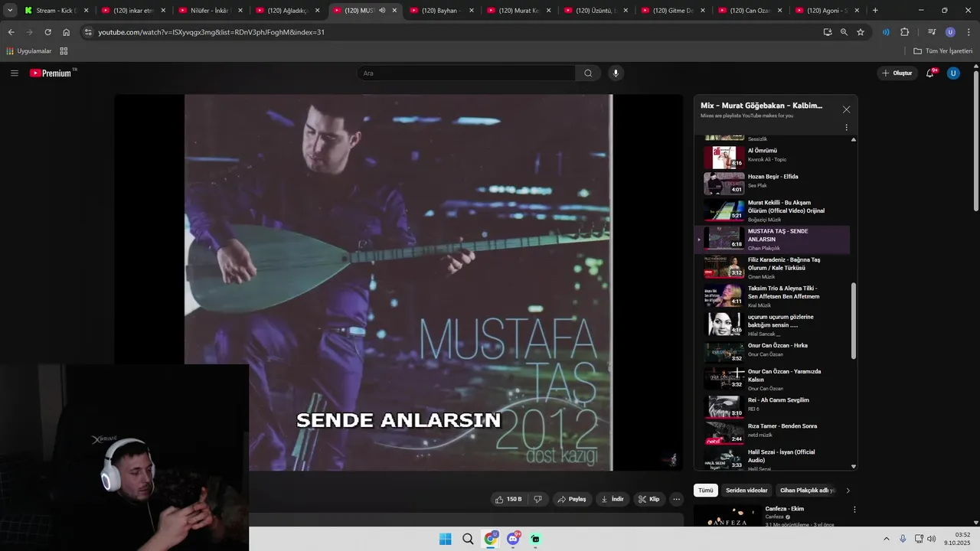Click the playlist panel scrollbar thumb

pyautogui.click(x=854, y=321)
